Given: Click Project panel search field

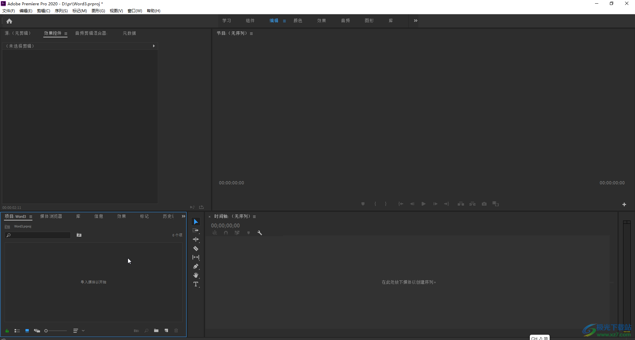Looking at the screenshot, I should [38, 235].
